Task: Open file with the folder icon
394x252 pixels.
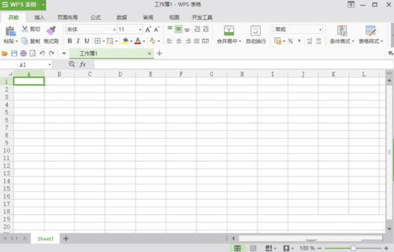Action: [x=5, y=53]
